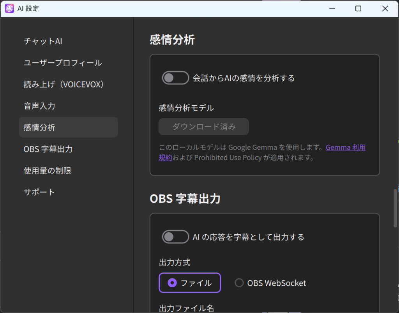Select 音声入力 in the sidebar
This screenshot has width=399, height=313.
coord(68,106)
